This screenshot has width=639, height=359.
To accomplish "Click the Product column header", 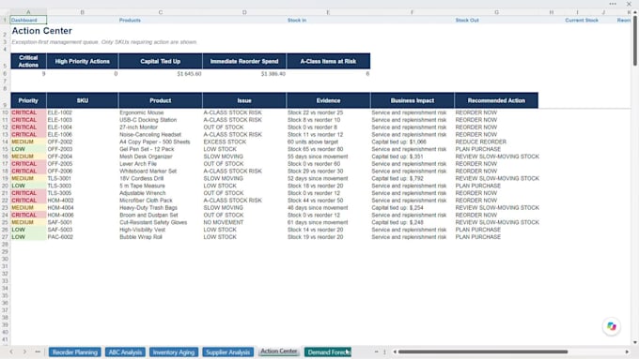I will click(x=160, y=100).
